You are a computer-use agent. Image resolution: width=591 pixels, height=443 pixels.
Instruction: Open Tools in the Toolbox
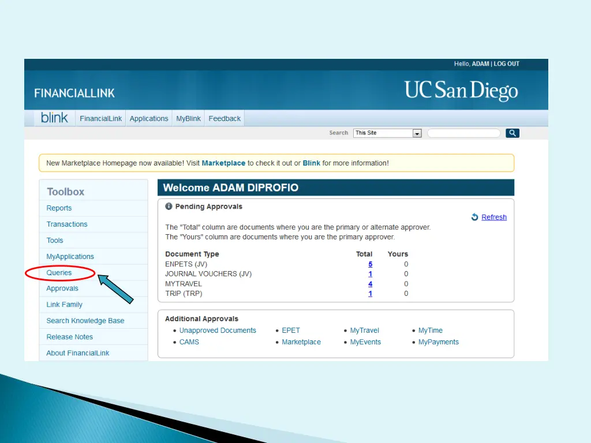coord(55,241)
